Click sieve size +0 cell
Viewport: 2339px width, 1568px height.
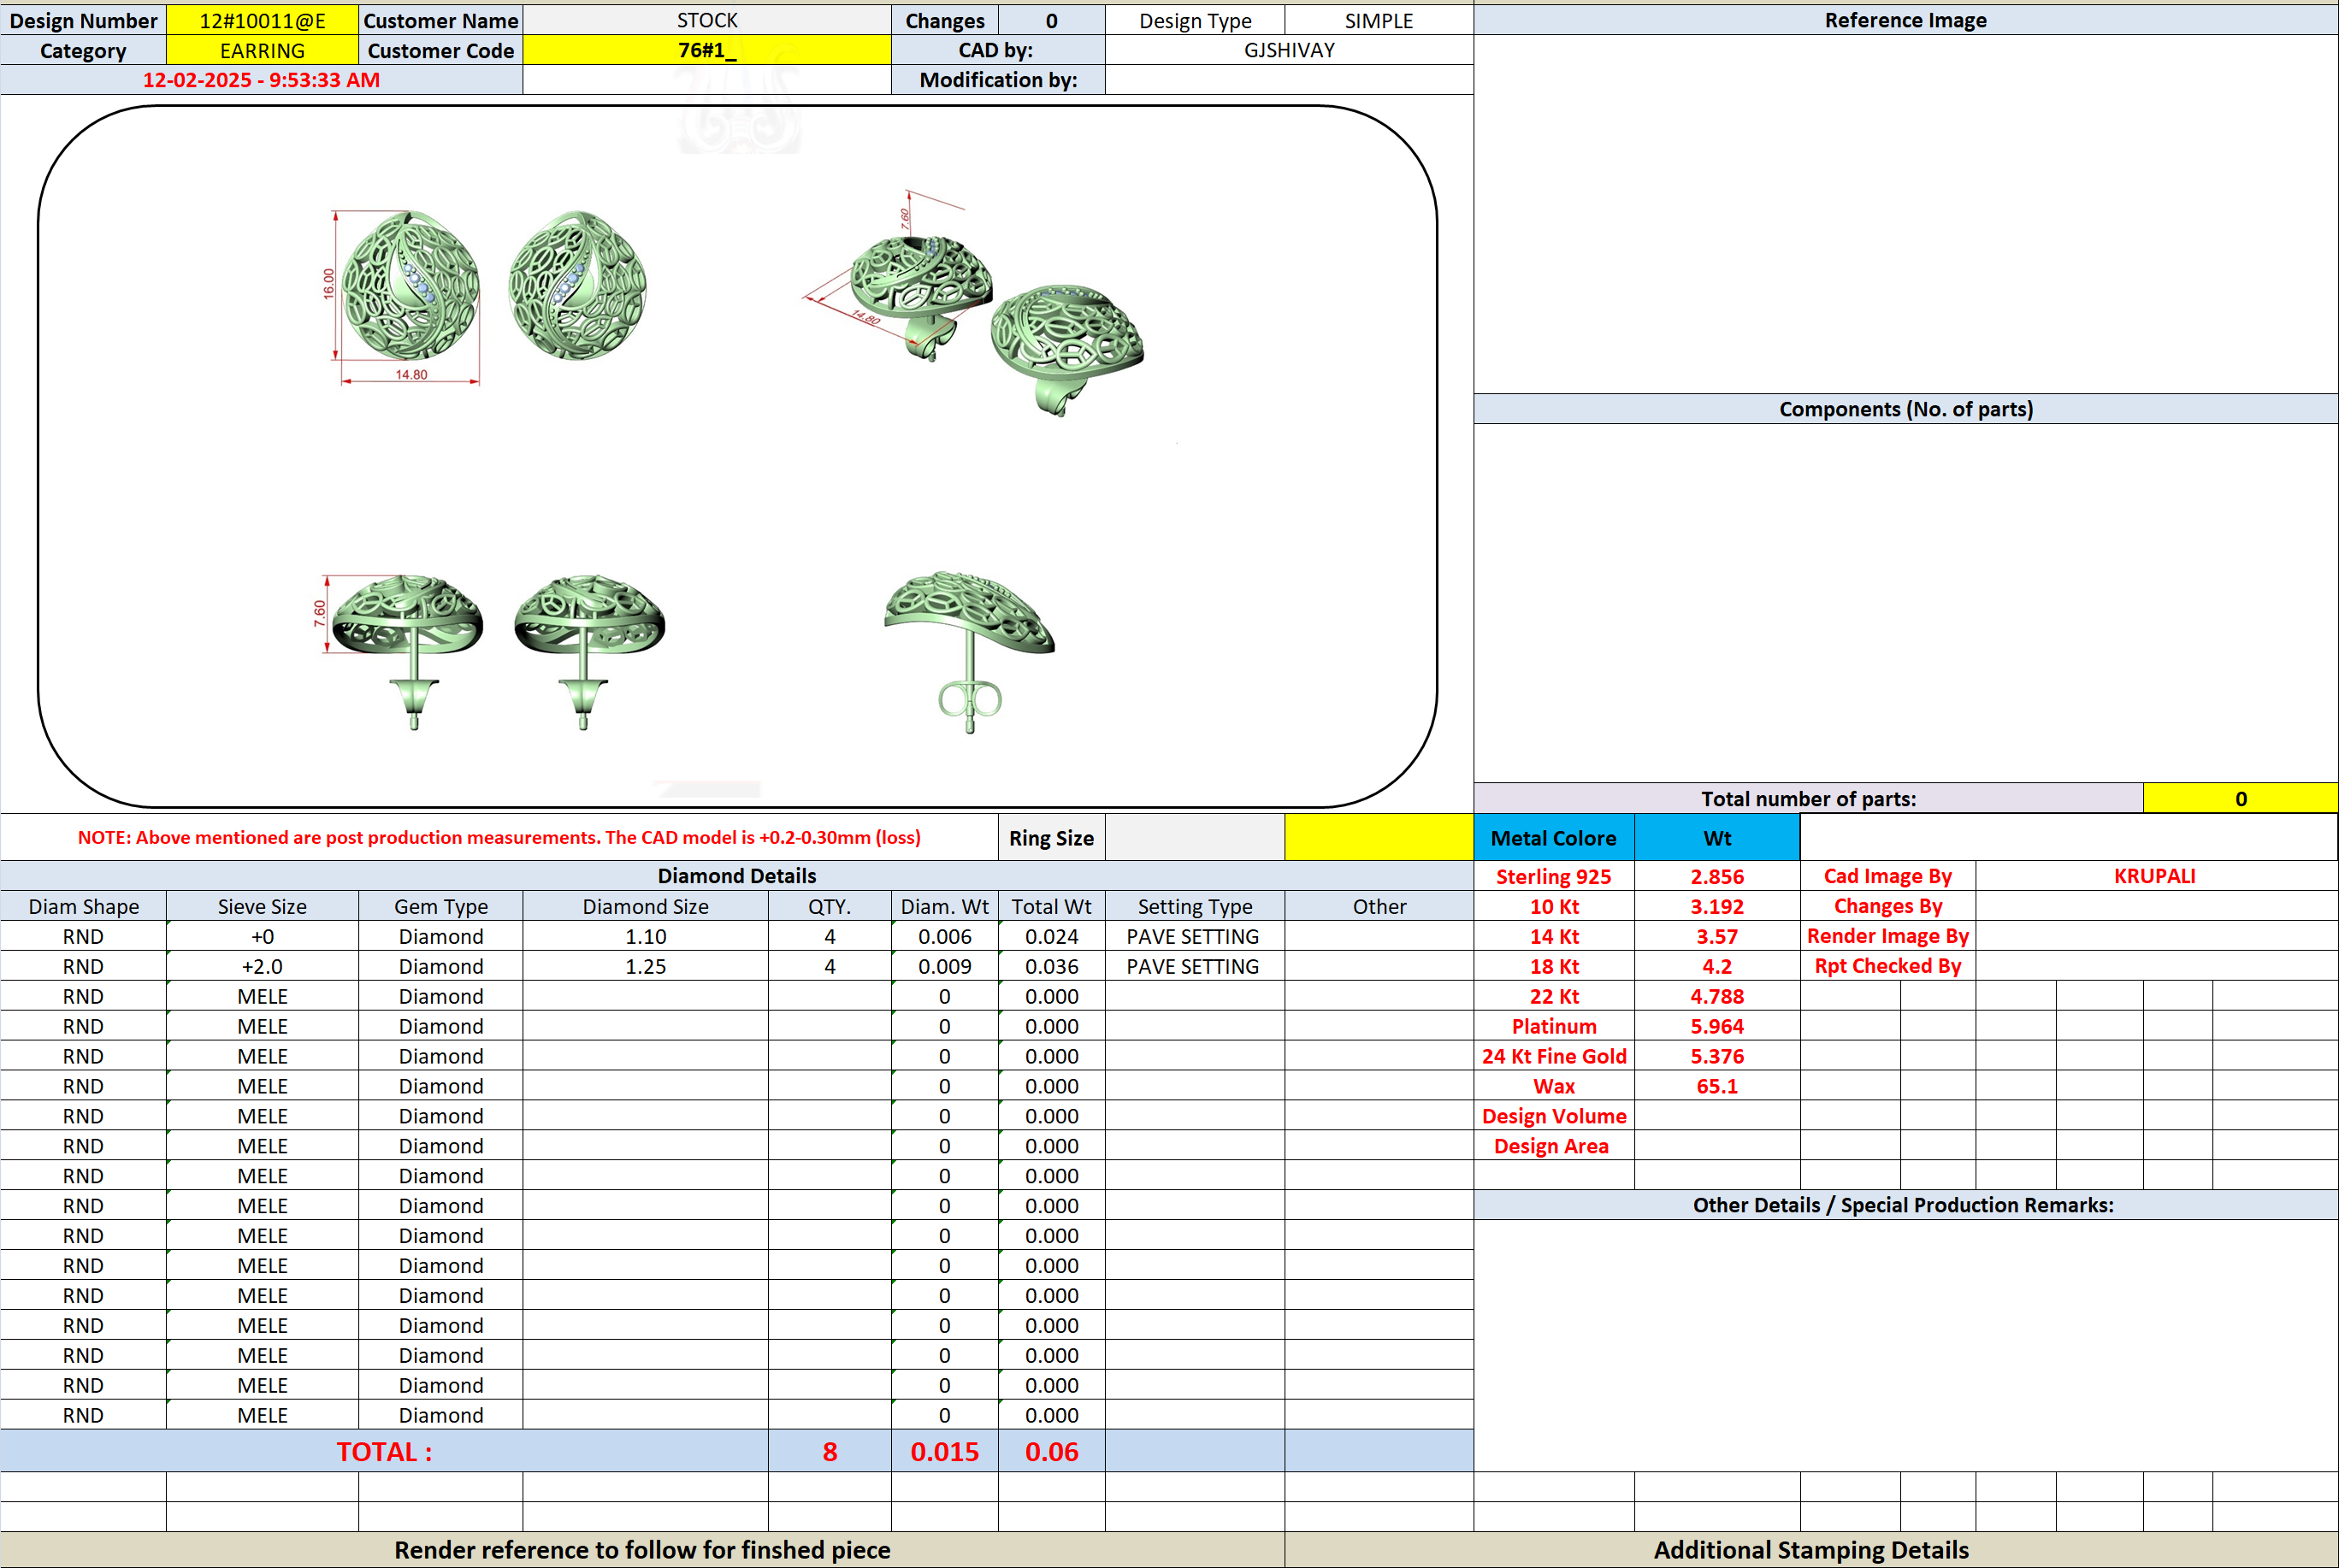pos(262,936)
